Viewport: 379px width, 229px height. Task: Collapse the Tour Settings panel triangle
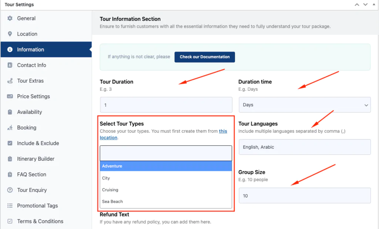pos(374,4)
